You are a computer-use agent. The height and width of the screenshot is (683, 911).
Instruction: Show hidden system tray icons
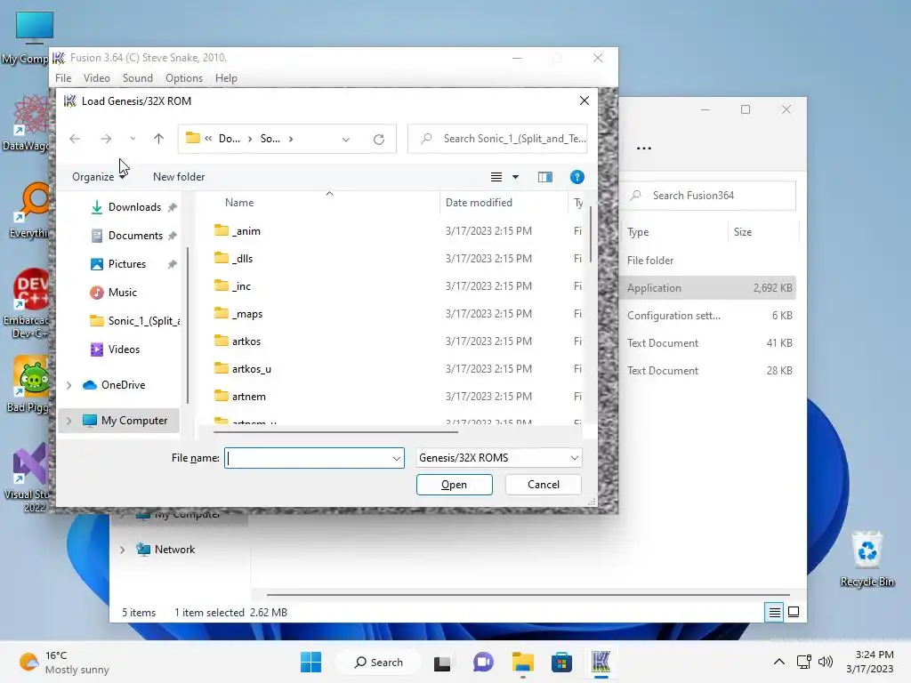tap(779, 662)
